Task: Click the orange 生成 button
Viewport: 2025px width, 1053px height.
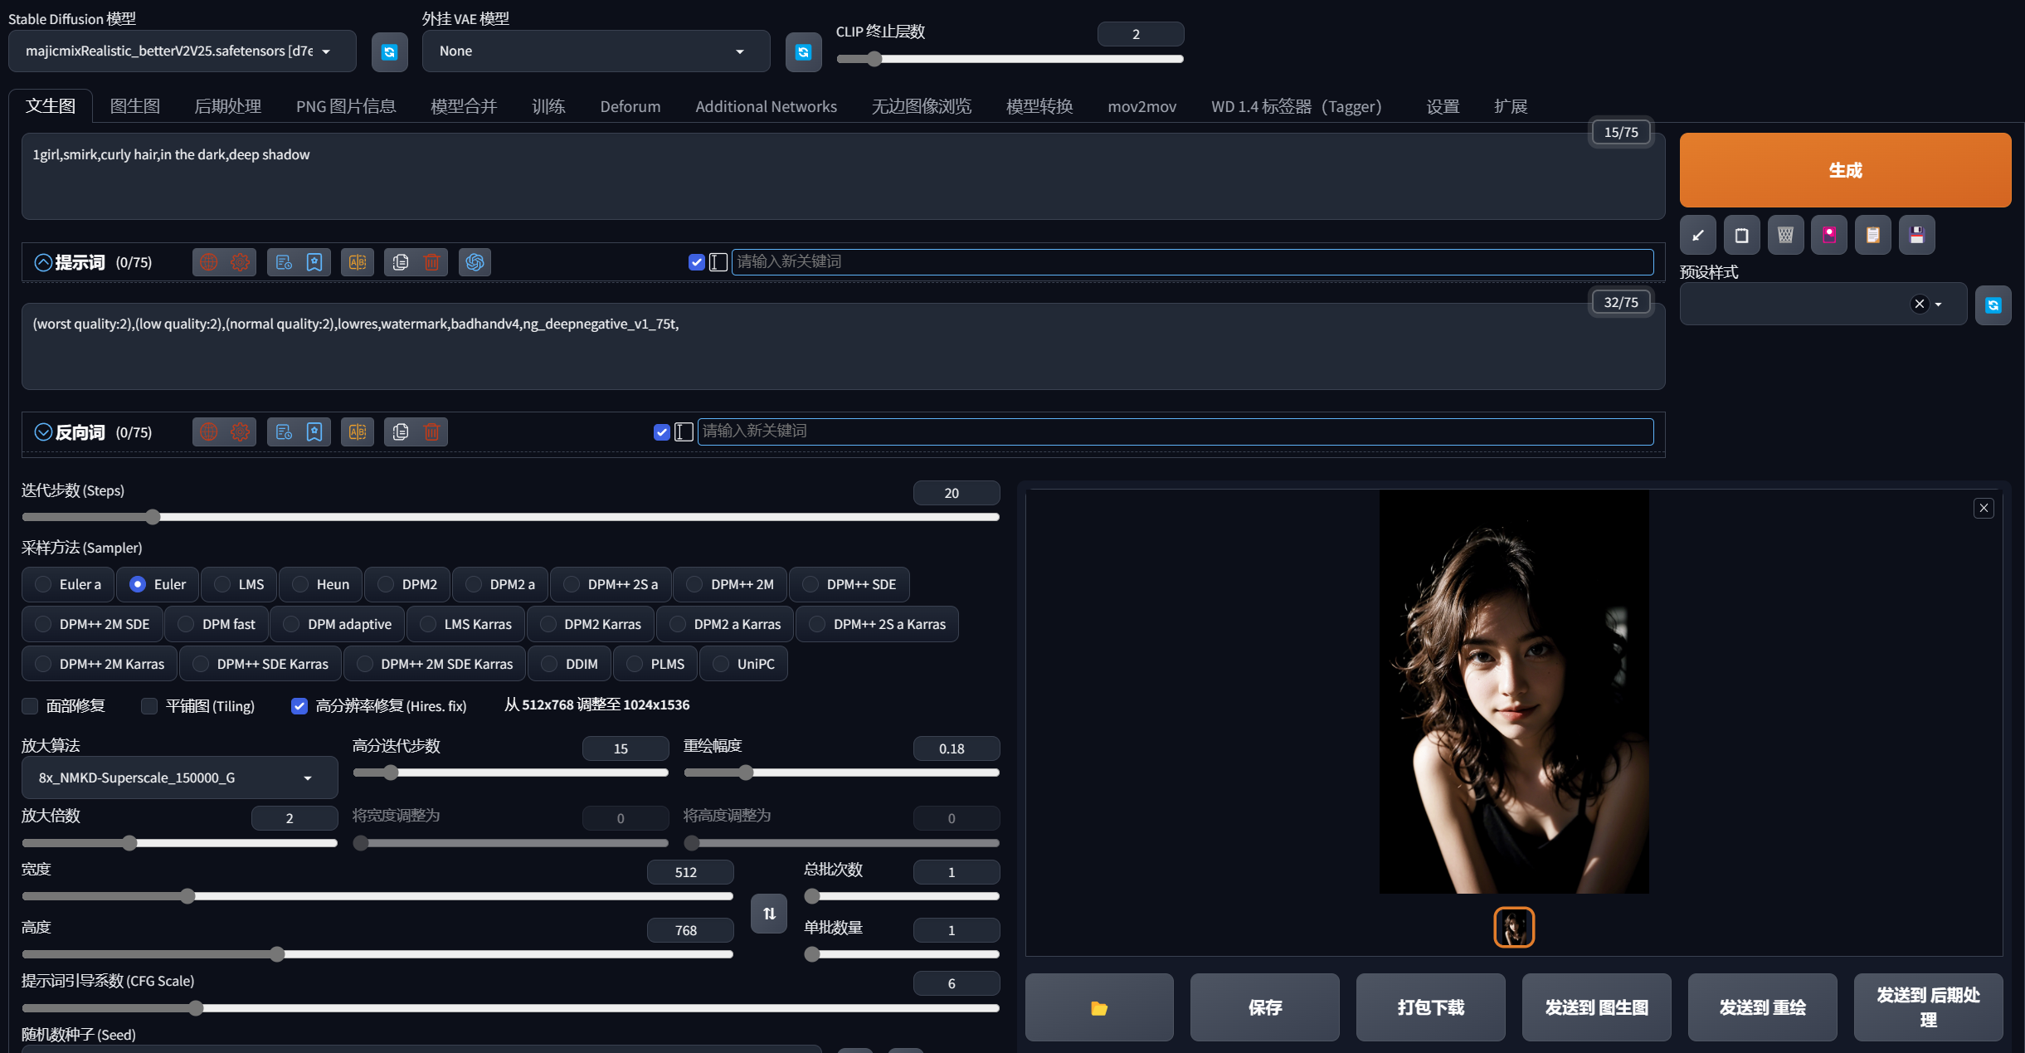Action: (1844, 170)
